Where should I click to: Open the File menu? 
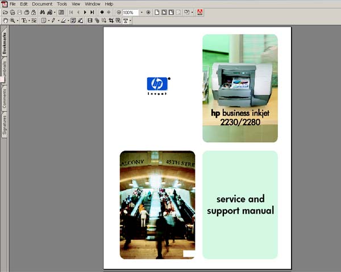coord(13,4)
